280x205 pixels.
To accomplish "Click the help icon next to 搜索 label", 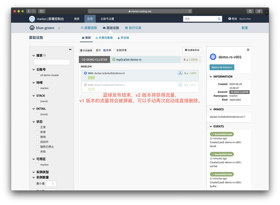I will [45, 55].
